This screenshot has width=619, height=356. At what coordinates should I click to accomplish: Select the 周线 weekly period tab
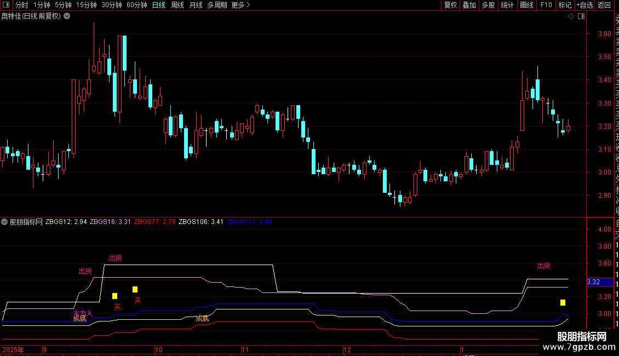pyautogui.click(x=177, y=5)
